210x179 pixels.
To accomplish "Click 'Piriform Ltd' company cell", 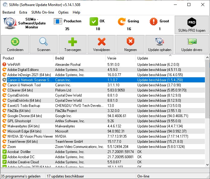I will (x=63, y=90).
